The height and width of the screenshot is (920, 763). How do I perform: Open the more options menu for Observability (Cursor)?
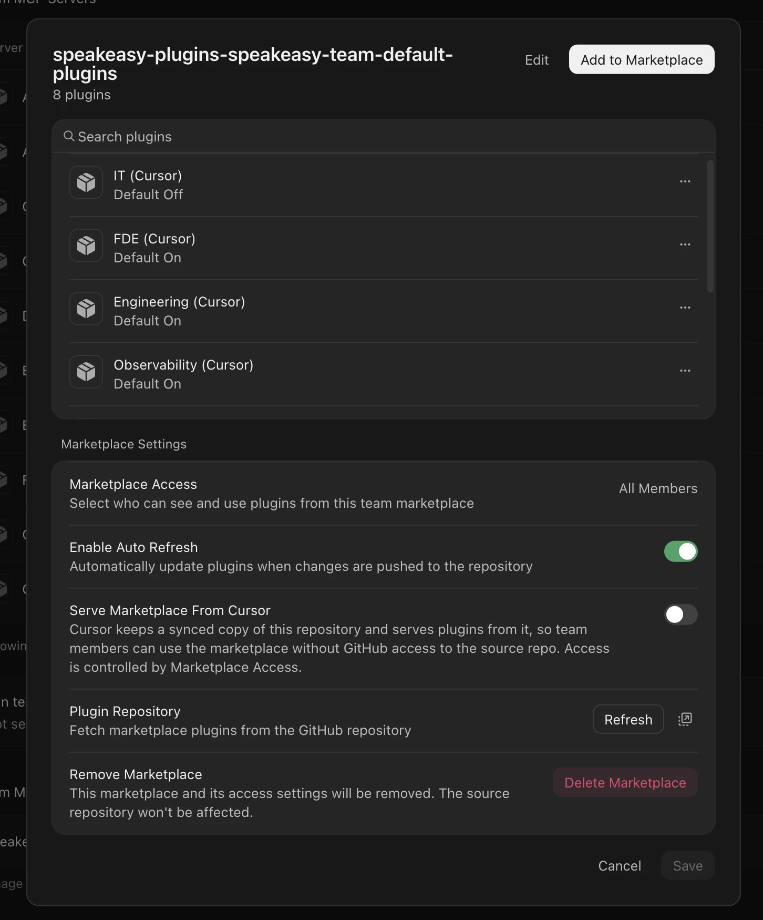(685, 371)
